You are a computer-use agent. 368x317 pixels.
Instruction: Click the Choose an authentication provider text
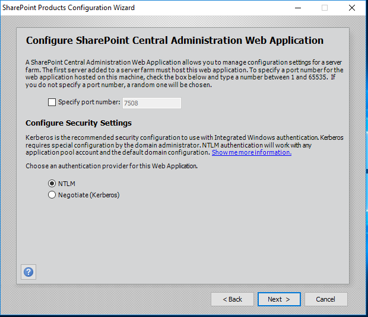click(x=112, y=166)
